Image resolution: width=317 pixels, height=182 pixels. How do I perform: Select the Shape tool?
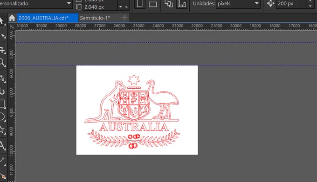3,36
